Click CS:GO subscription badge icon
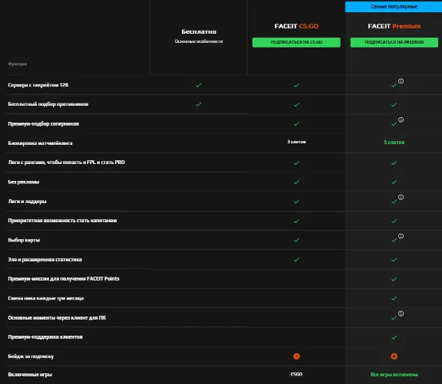The width and height of the screenshot is (442, 384). coord(296,356)
